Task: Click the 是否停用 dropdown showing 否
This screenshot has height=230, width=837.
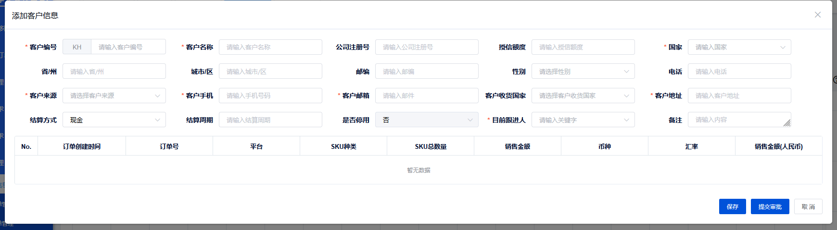Action: [426, 120]
